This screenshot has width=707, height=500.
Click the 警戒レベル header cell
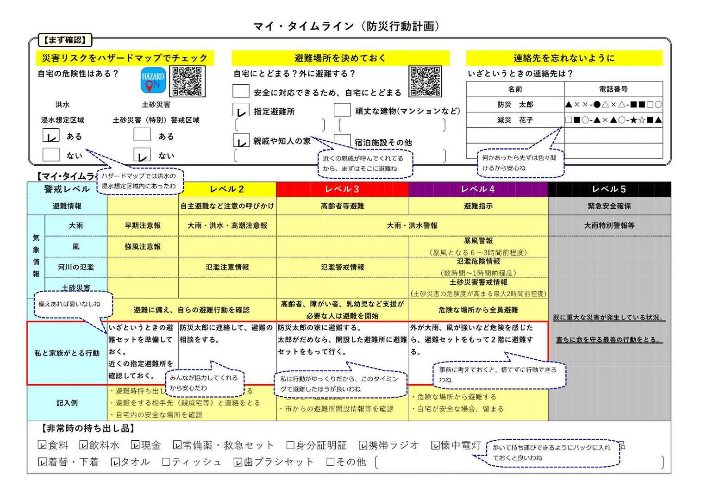click(x=67, y=189)
